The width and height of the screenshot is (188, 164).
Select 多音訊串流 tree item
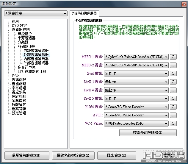coord(26,67)
